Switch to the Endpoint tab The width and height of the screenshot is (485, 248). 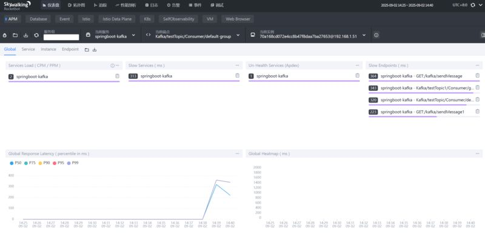(x=70, y=49)
